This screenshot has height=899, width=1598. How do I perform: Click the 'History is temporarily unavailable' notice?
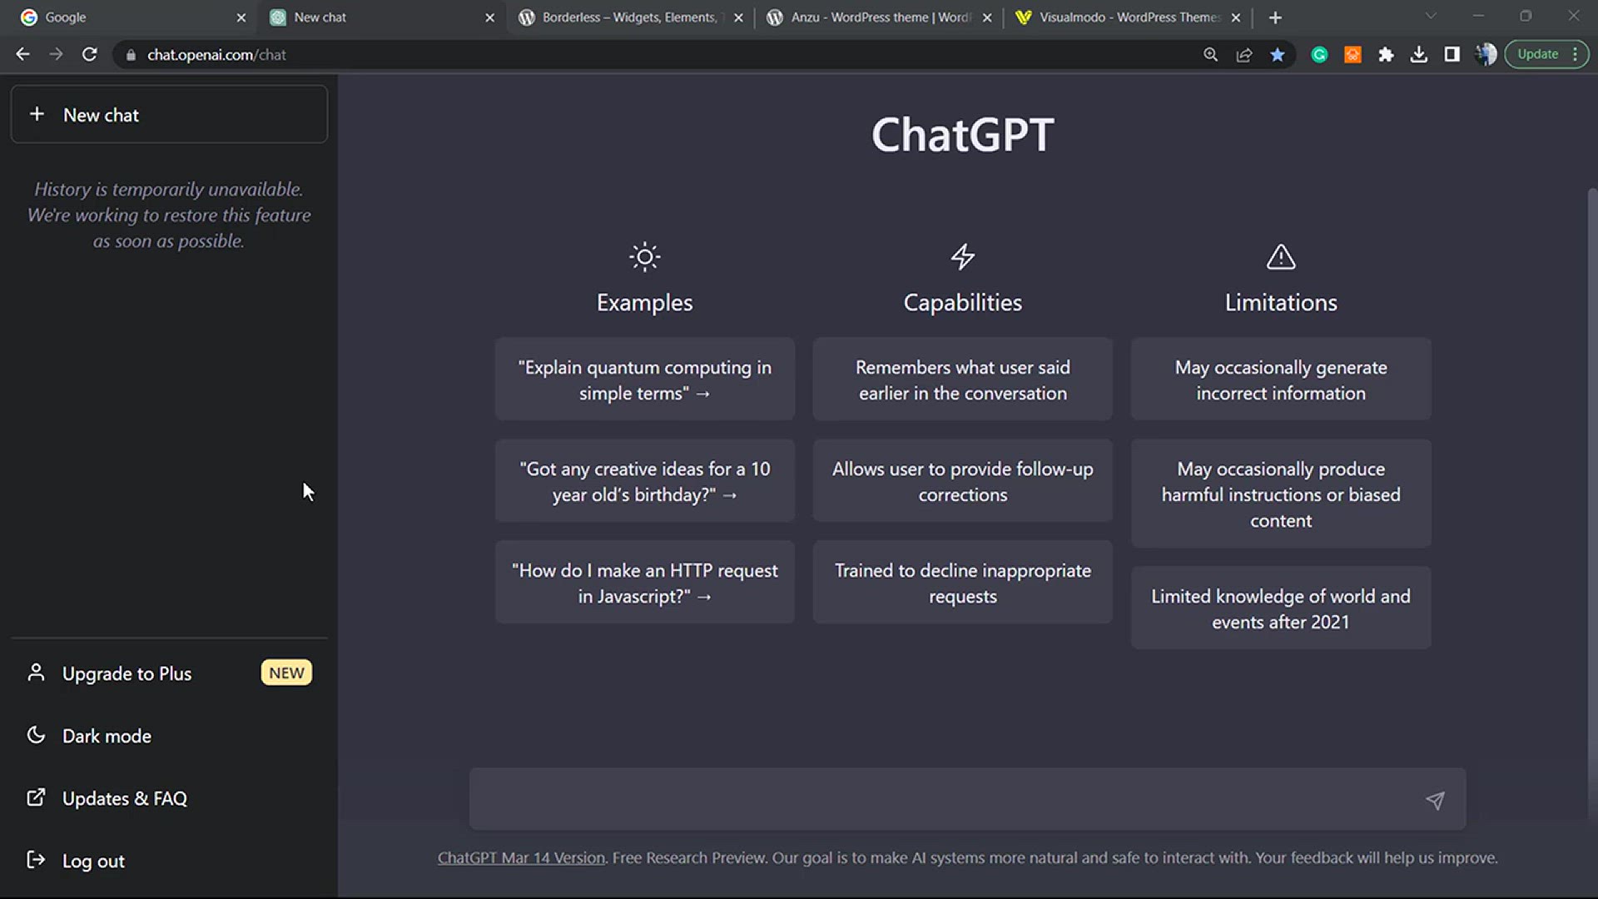(169, 215)
